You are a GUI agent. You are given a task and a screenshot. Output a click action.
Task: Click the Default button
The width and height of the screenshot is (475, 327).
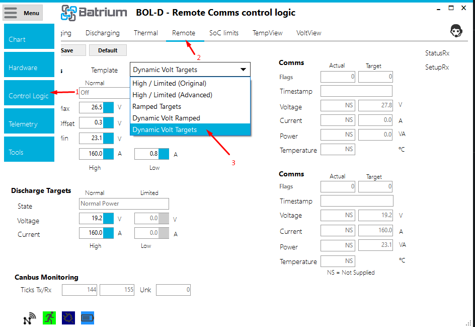coord(108,50)
